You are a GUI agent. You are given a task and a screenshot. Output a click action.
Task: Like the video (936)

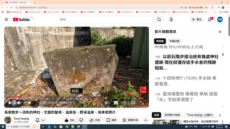69,120
